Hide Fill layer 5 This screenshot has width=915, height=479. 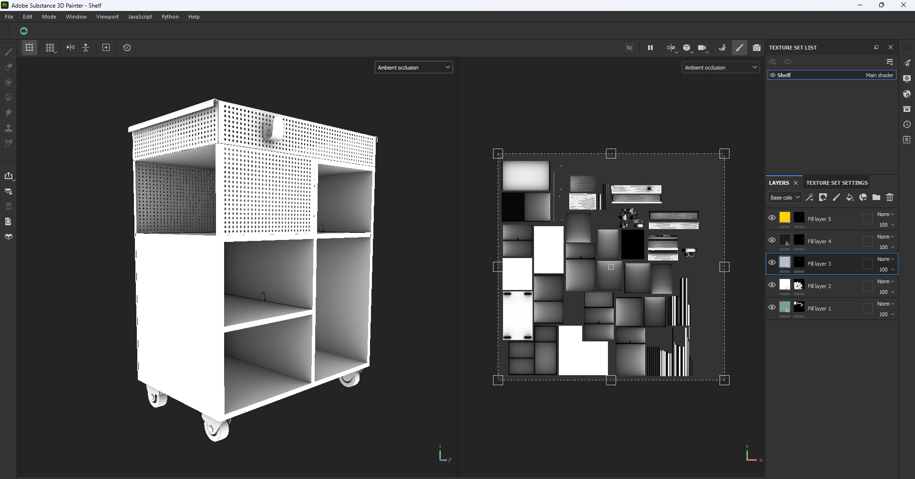tap(772, 218)
